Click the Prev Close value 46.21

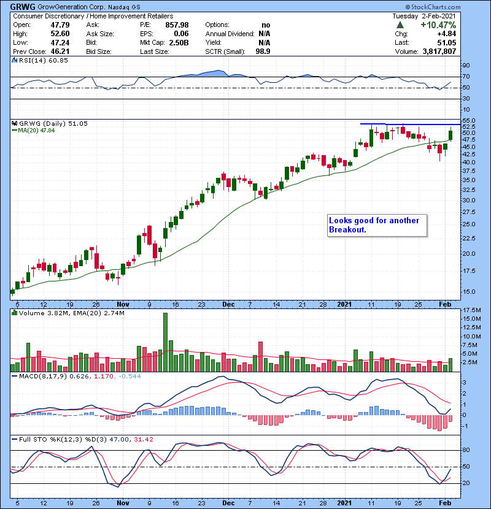[60, 52]
